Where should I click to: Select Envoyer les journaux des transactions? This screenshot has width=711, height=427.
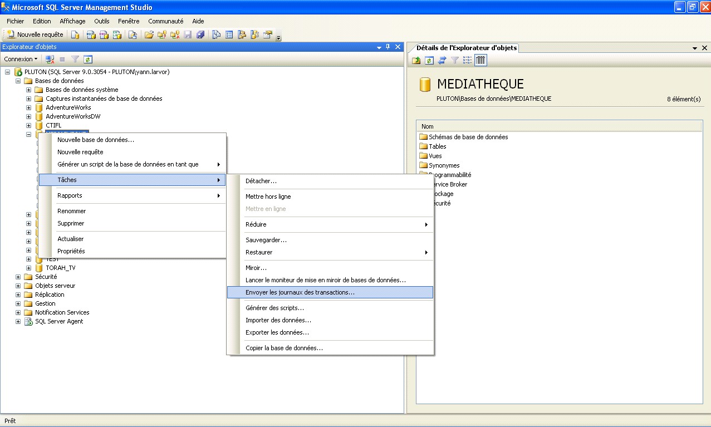[x=300, y=292]
